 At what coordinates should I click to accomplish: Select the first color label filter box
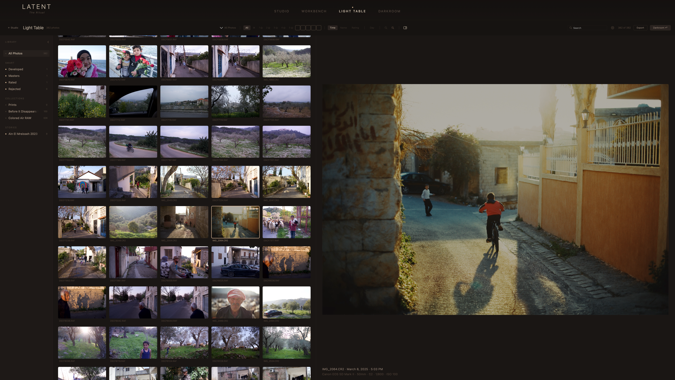point(298,28)
